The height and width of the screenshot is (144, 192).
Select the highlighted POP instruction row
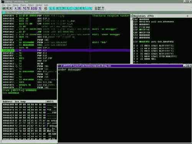tap(66, 50)
